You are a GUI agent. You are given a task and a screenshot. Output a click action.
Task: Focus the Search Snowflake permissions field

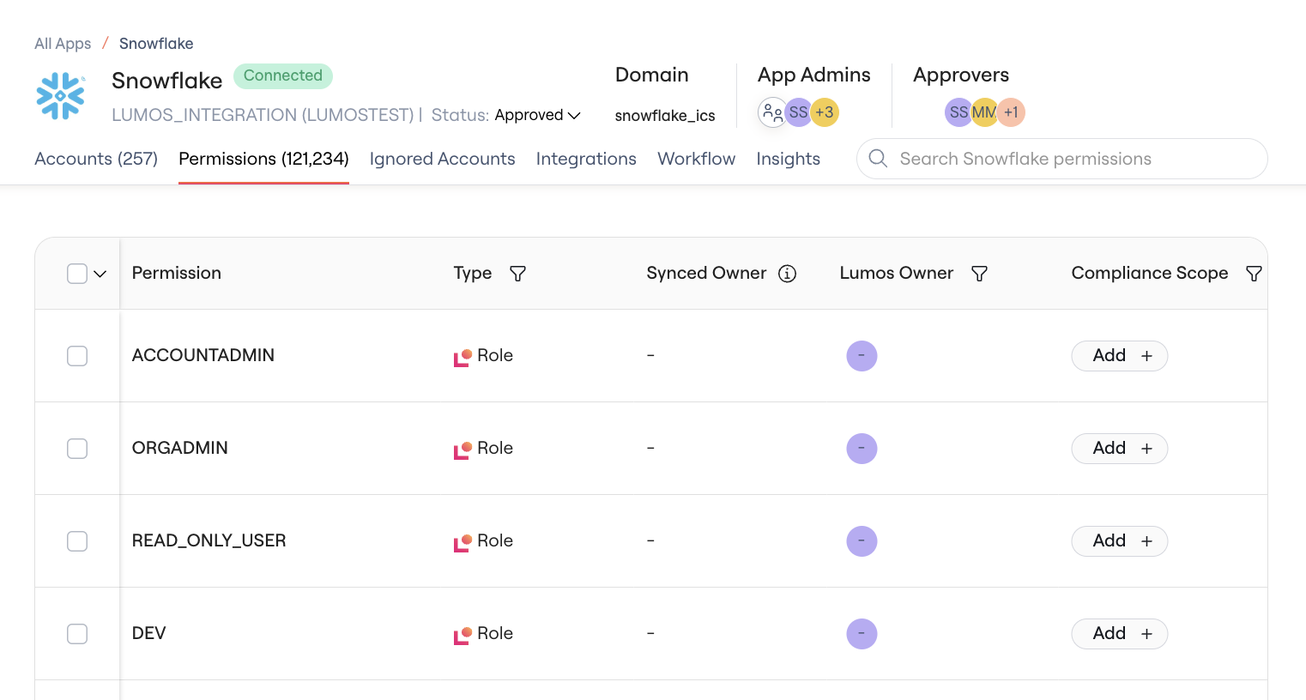pos(1061,159)
